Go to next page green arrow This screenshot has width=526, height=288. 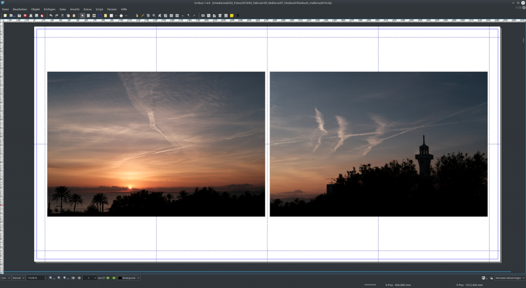(107, 278)
